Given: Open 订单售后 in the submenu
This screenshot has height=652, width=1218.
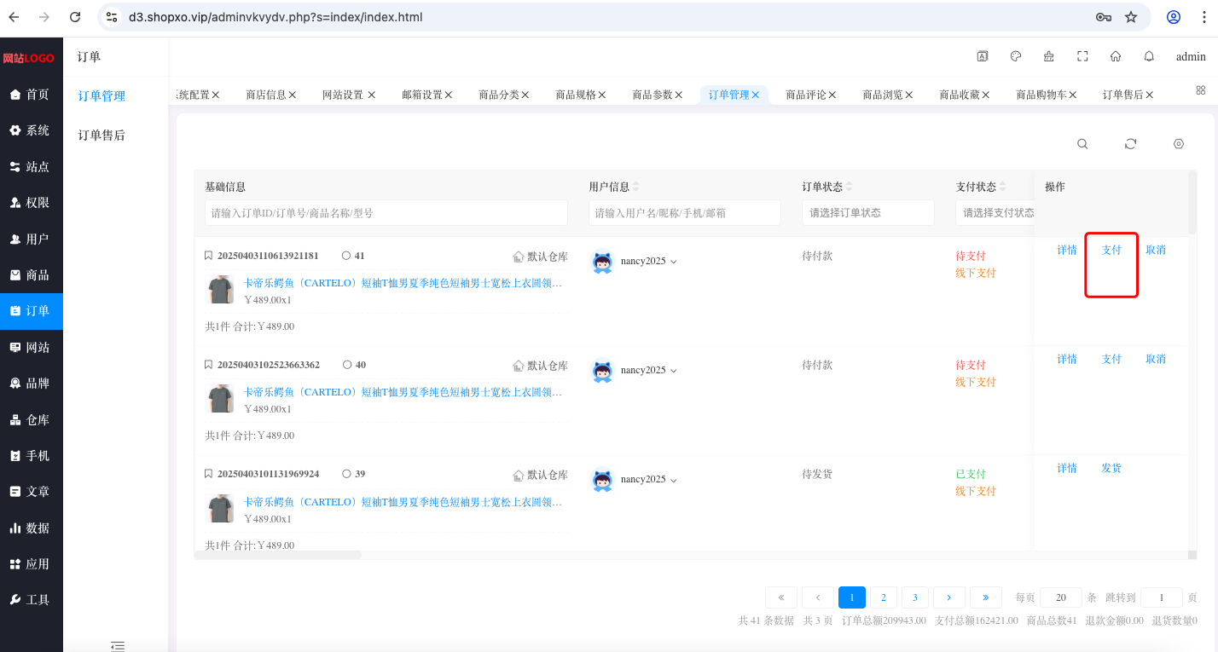Looking at the screenshot, I should pyautogui.click(x=101, y=135).
